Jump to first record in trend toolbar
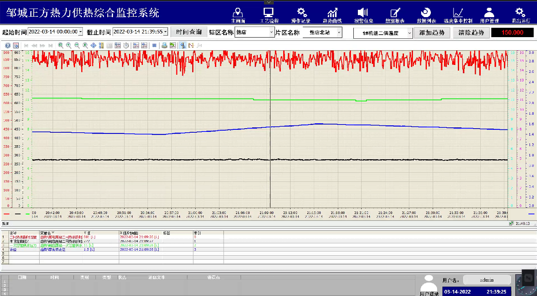Screen dimensions: 537x296 click(x=26, y=45)
